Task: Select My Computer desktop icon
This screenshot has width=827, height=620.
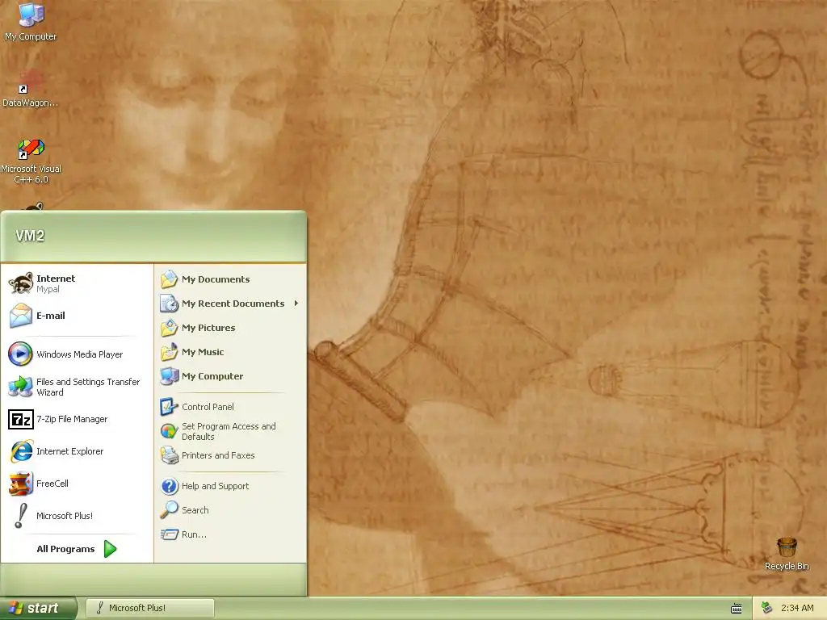Action: (x=31, y=15)
